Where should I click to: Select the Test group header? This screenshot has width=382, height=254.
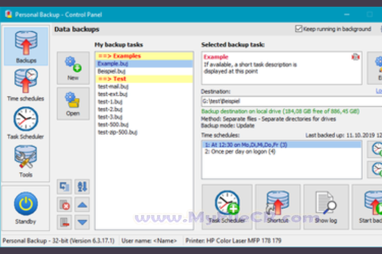coord(144,79)
